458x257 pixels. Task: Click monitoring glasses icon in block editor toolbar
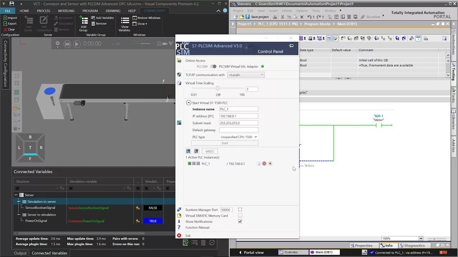(x=418, y=38)
